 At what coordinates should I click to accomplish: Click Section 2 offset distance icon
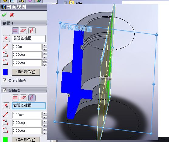click(x=5, y=114)
